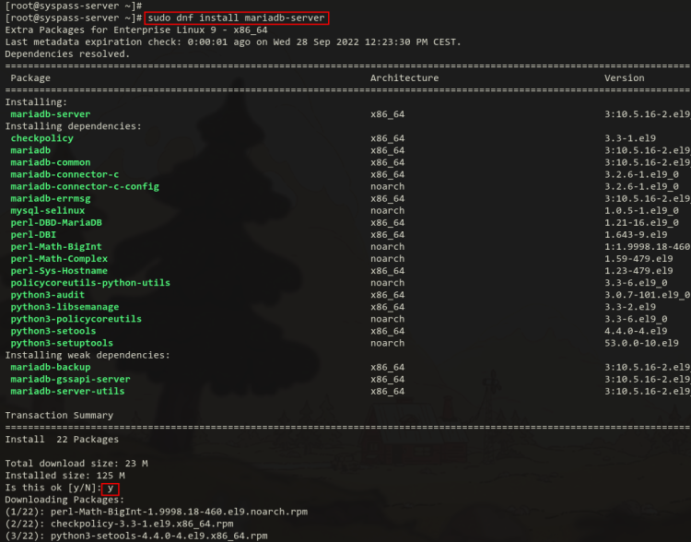
Task: Click the 'mariadb-common' package name
Action: [x=51, y=162]
